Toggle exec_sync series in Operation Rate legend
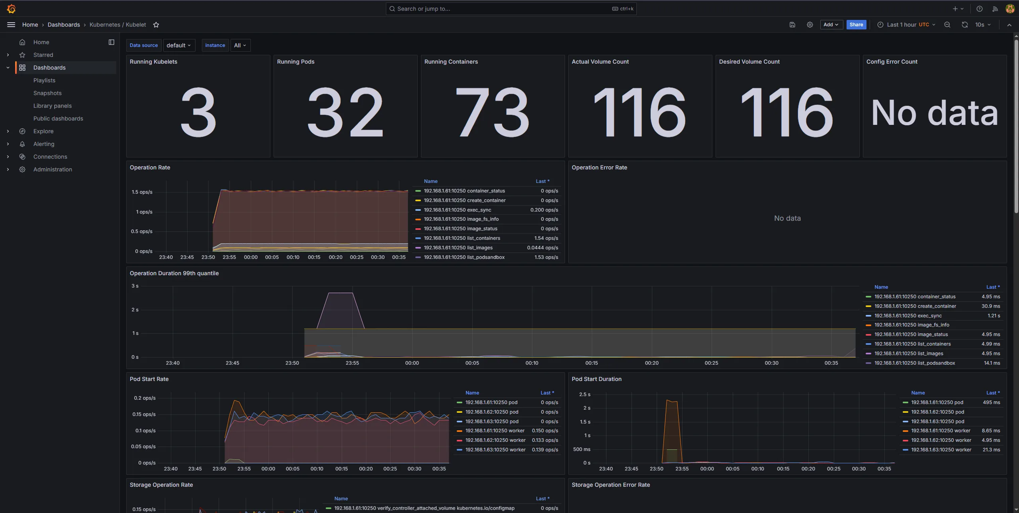Viewport: 1019px width, 513px height. pyautogui.click(x=458, y=210)
